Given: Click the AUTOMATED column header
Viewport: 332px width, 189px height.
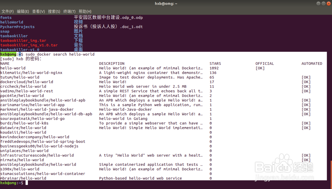Looking at the screenshot, I should [x=312, y=63].
